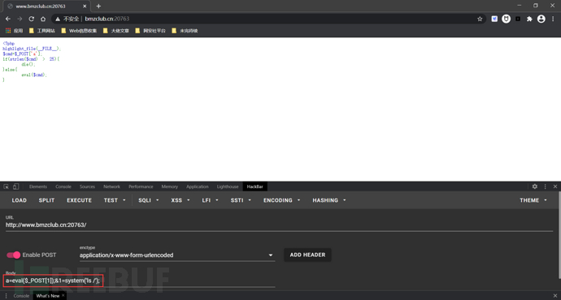This screenshot has width=561, height=300.
Task: Switch to the Lighthouse tab
Action: 228,186
